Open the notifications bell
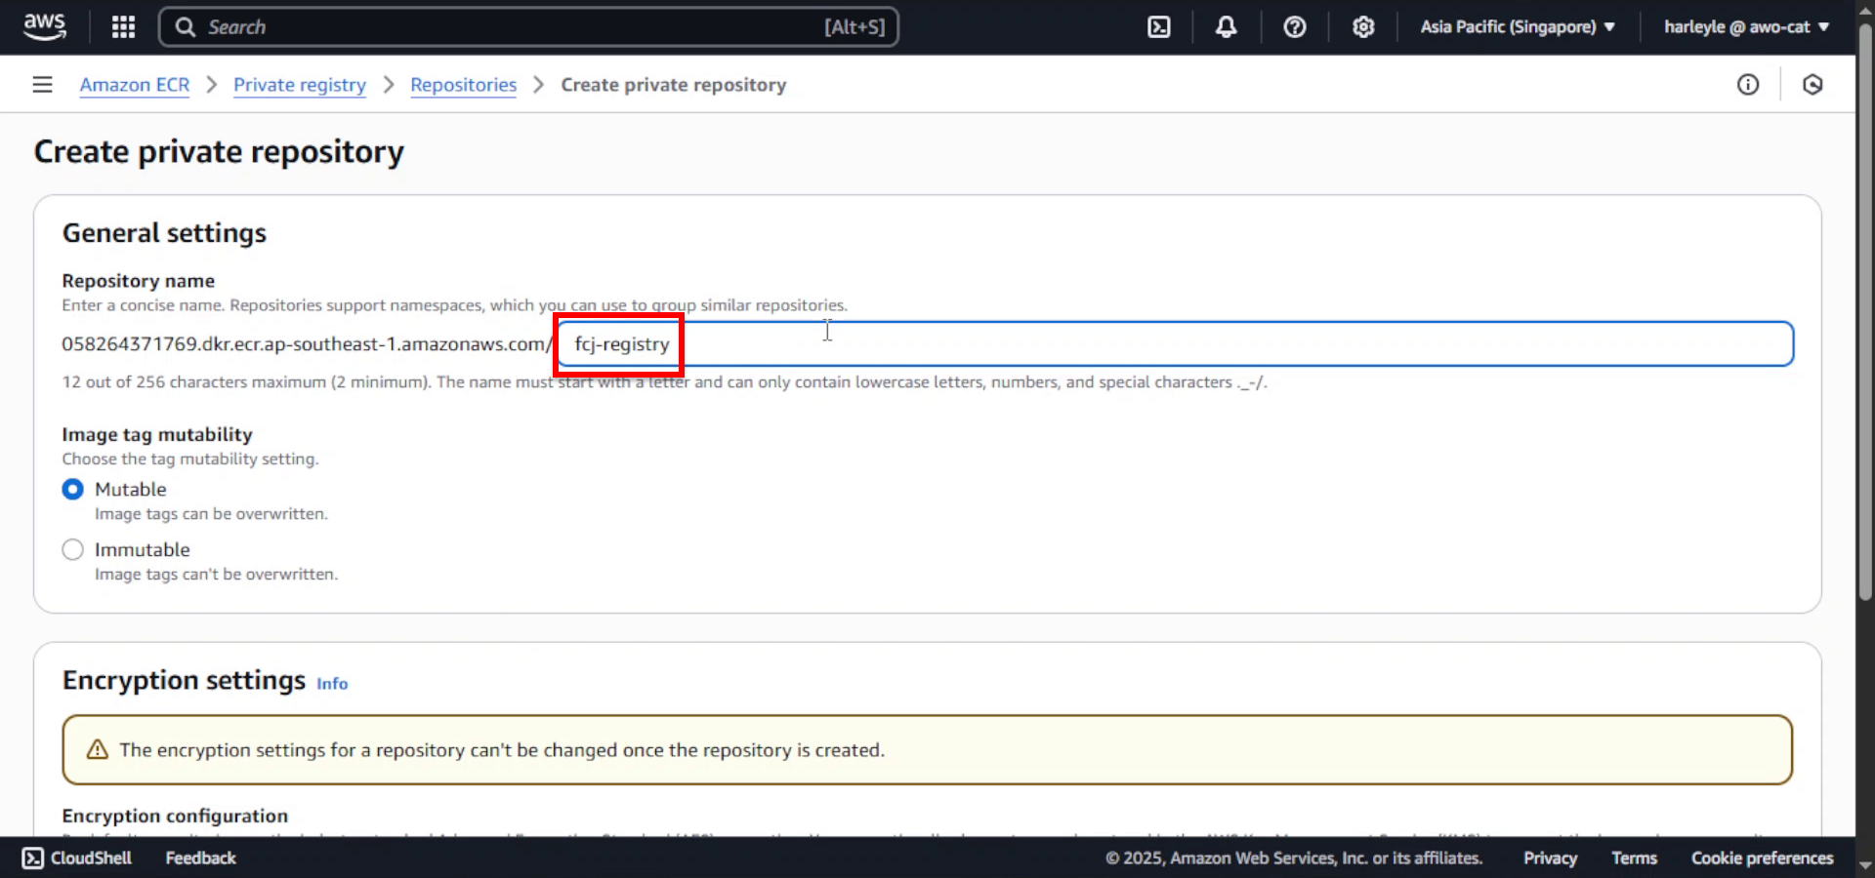The width and height of the screenshot is (1875, 878). (x=1227, y=27)
